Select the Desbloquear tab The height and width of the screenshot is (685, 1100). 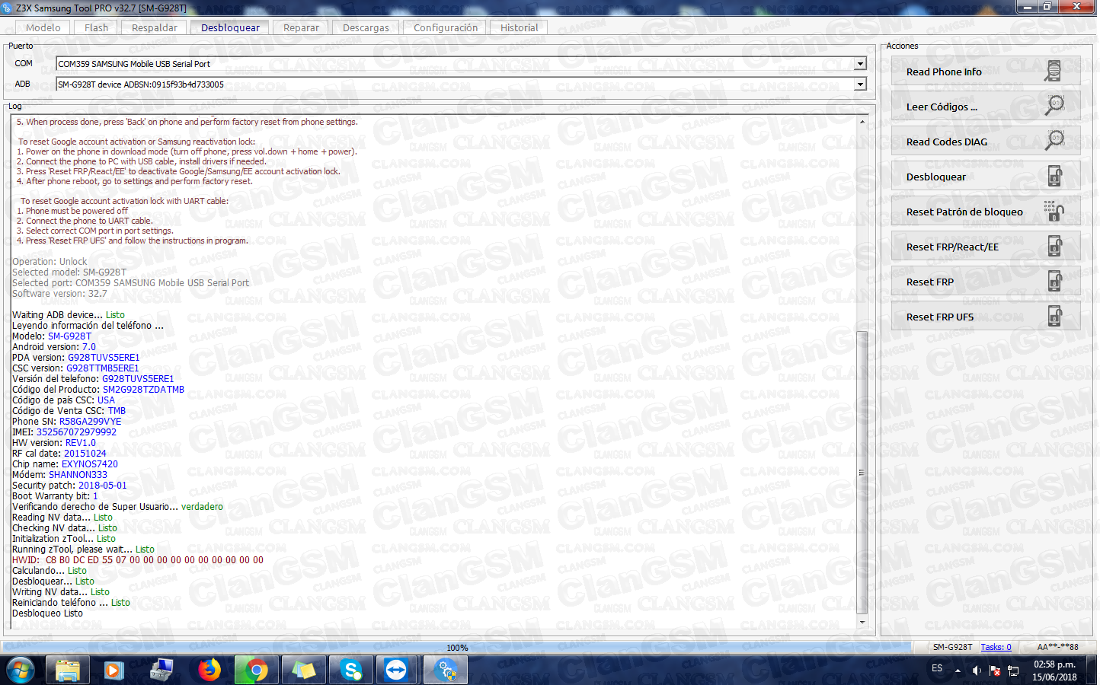pyautogui.click(x=230, y=27)
